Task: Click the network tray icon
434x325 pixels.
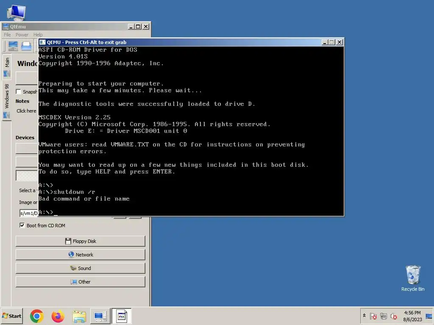Action: click(383, 316)
